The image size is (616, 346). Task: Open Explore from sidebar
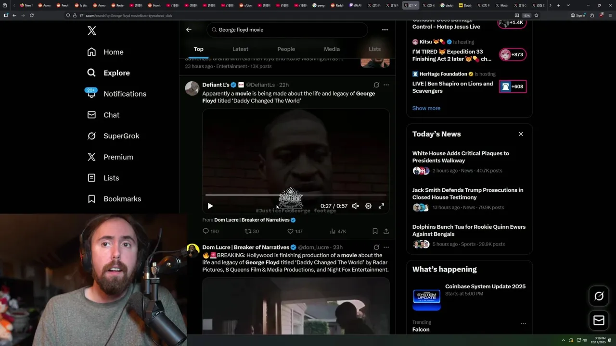coord(109,73)
